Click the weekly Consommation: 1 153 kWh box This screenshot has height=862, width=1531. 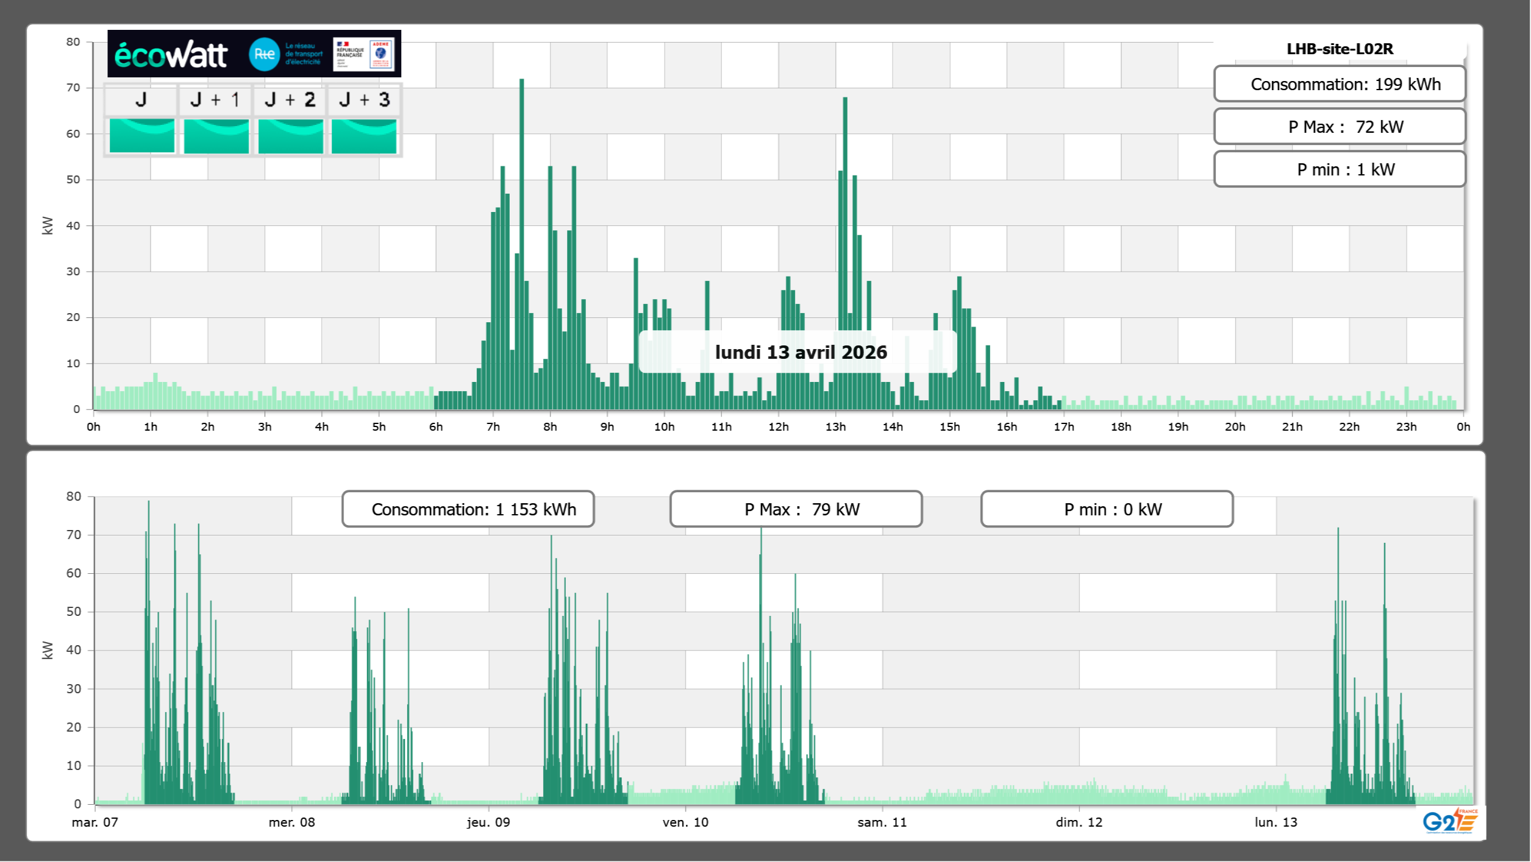[x=468, y=509]
